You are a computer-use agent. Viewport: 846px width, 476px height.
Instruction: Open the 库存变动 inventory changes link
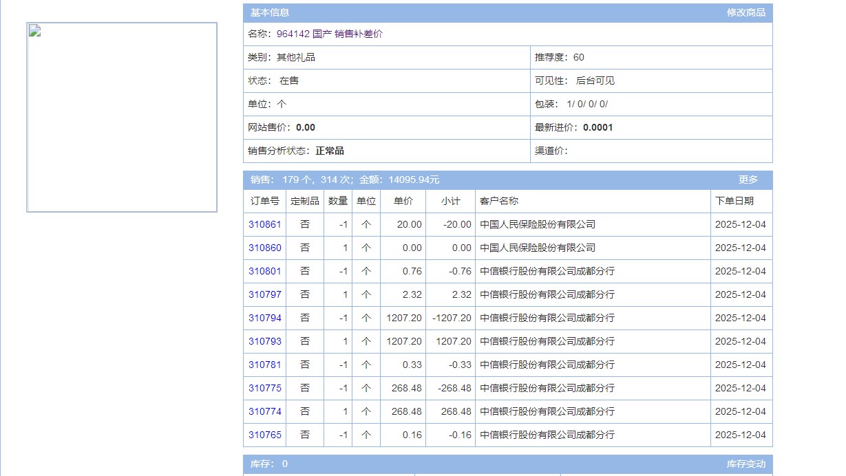pos(745,464)
